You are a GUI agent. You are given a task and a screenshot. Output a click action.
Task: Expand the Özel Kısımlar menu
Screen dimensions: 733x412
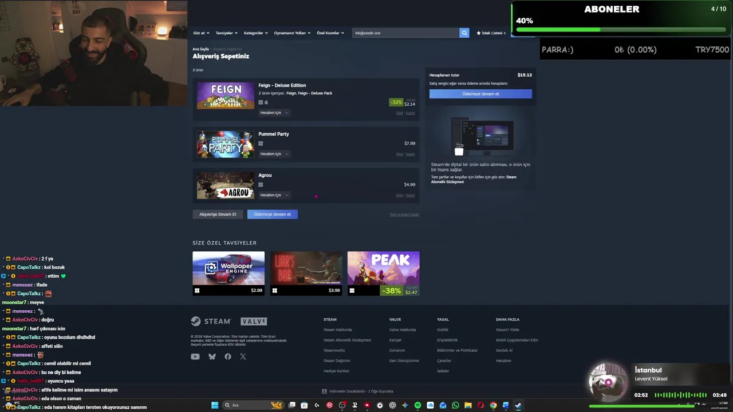tap(330, 33)
